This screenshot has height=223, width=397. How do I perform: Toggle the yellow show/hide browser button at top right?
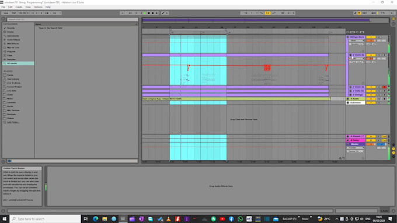(x=393, y=19)
